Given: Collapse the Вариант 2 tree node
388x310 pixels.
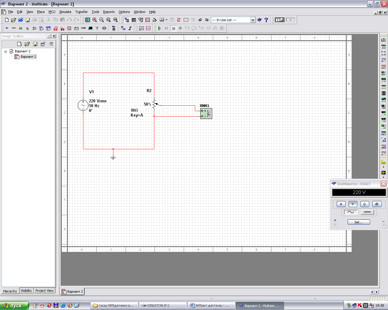Looking at the screenshot, I should point(5,51).
